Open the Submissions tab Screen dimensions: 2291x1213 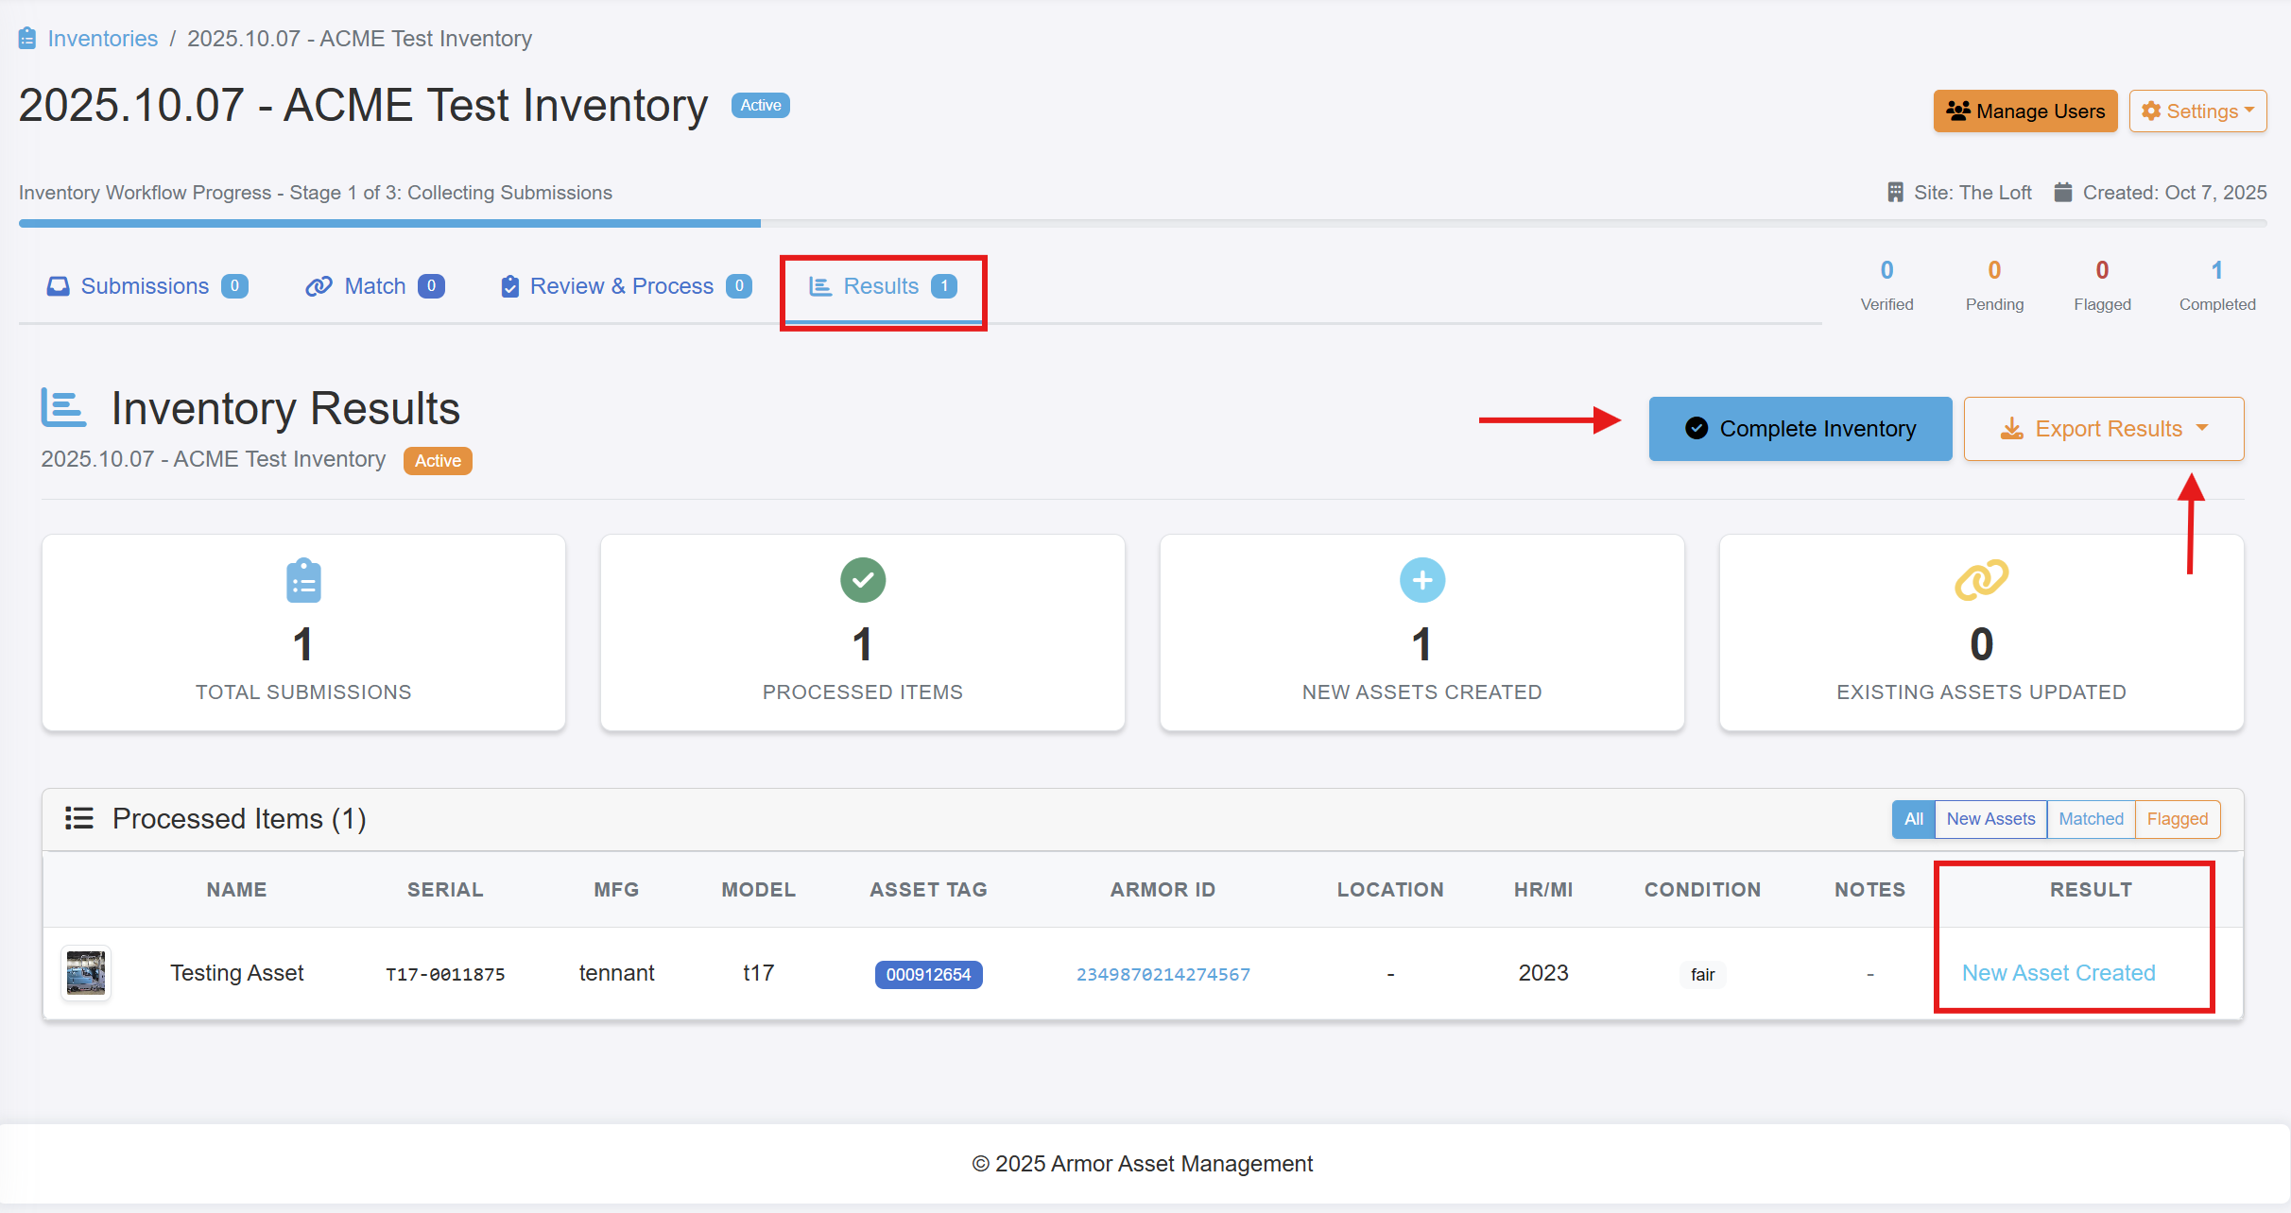[145, 286]
